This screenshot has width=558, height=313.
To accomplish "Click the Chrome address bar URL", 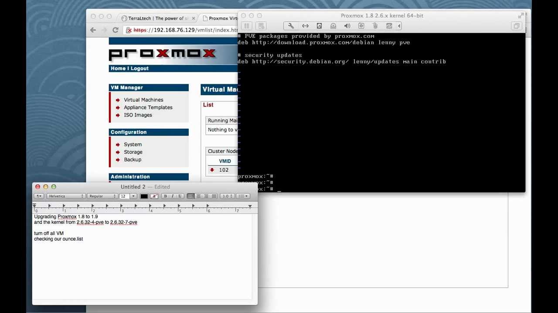I will (185, 30).
